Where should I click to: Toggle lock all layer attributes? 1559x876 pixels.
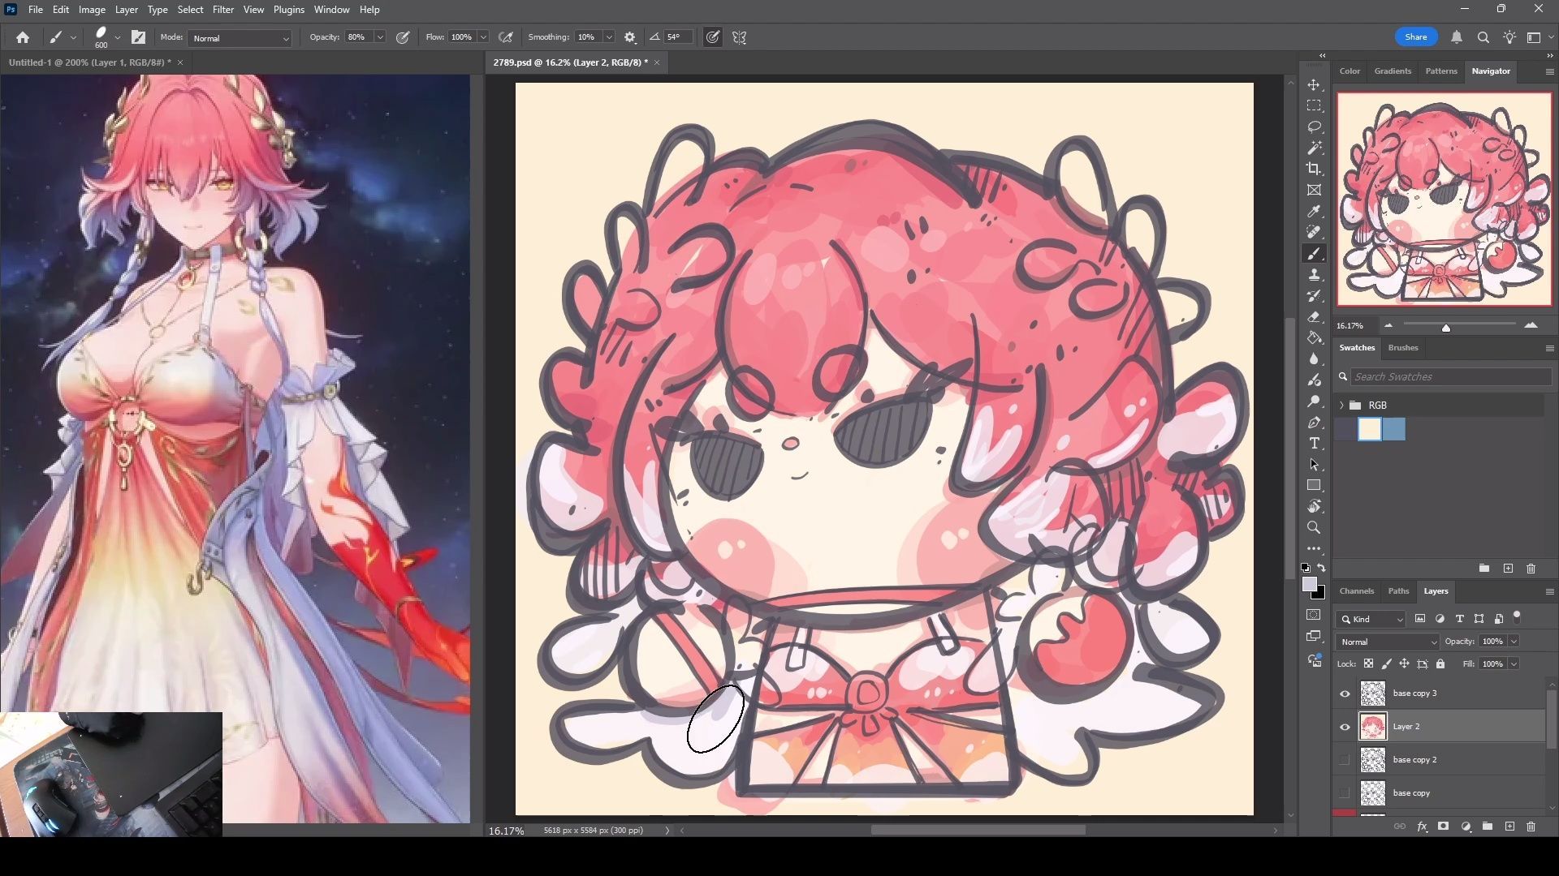(1440, 664)
